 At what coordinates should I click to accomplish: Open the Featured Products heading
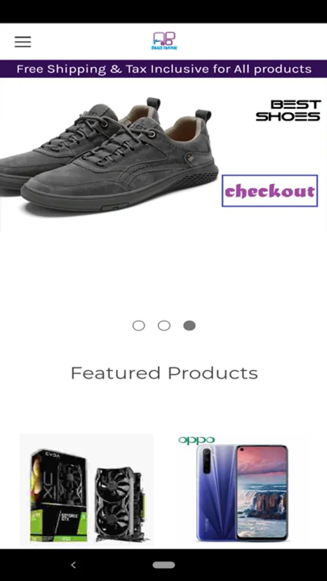click(x=164, y=372)
